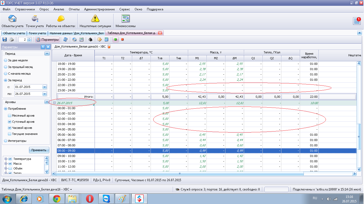Open Нештатные ситуации warning icon

(x=95, y=21)
